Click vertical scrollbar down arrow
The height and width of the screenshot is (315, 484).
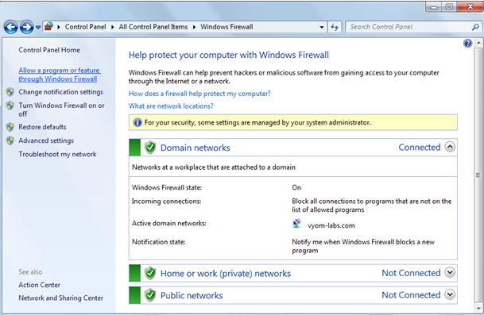coord(478,308)
